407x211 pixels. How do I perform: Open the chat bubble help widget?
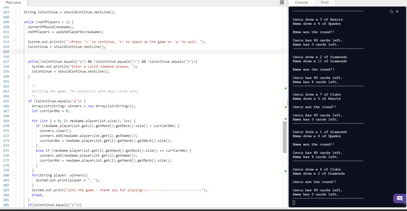coord(400,198)
